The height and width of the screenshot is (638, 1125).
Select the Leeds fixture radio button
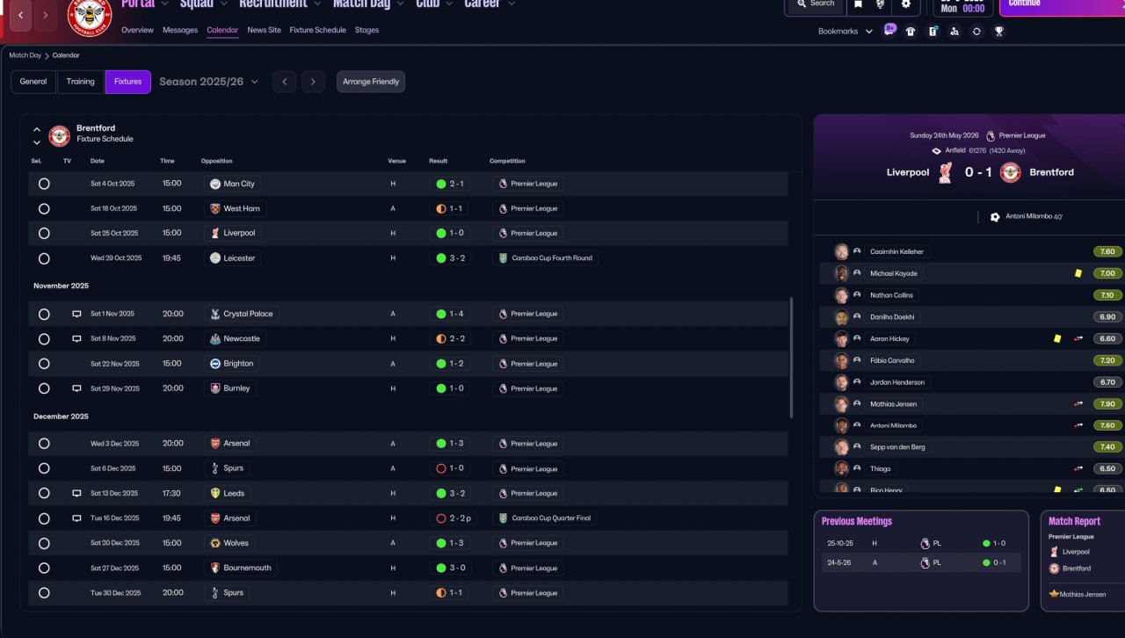click(x=44, y=493)
